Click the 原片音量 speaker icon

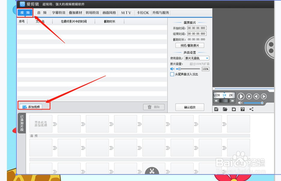(172, 69)
